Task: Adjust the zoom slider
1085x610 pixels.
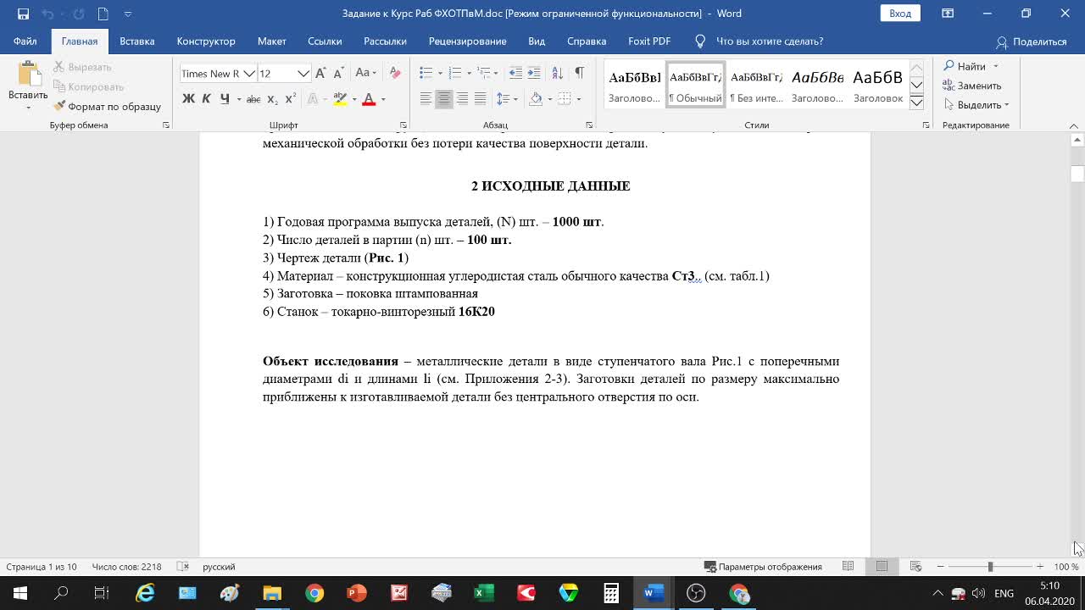Action: coord(990,567)
